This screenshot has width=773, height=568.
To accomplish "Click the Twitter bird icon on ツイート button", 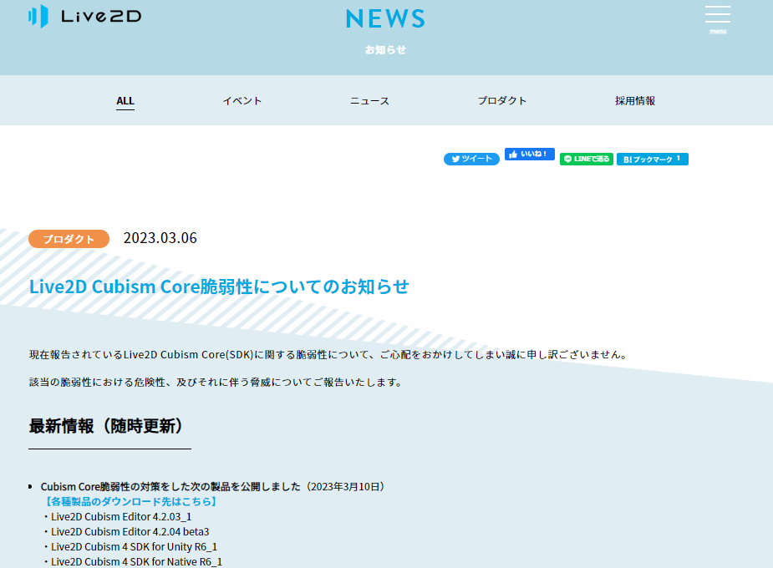I will point(455,159).
